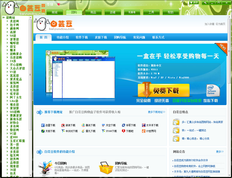Viewport: 232px width, 178px height.
Task: Open the 更多>> link in 网站公告
Action: point(220,152)
